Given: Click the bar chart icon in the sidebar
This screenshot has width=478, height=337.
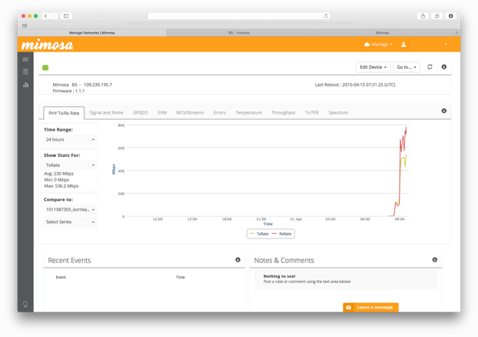Looking at the screenshot, I should (25, 84).
